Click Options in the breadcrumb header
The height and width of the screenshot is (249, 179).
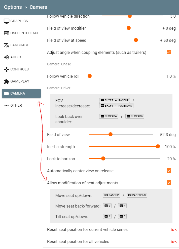click(x=13, y=7)
